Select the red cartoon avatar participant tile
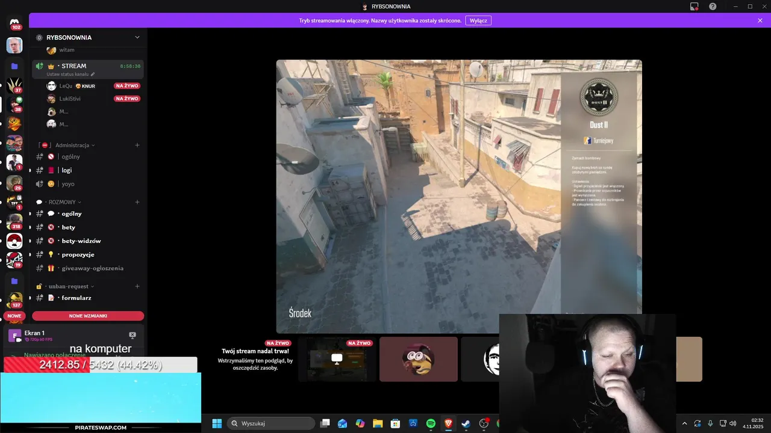Screen dimensions: 771x433 click(x=419, y=359)
